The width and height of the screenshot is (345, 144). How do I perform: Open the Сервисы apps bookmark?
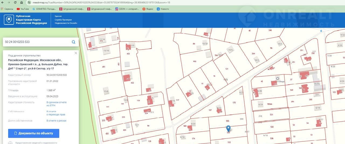7,9
